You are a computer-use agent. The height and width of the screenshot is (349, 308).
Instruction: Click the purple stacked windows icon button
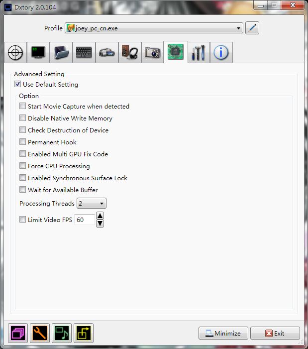coord(18,333)
